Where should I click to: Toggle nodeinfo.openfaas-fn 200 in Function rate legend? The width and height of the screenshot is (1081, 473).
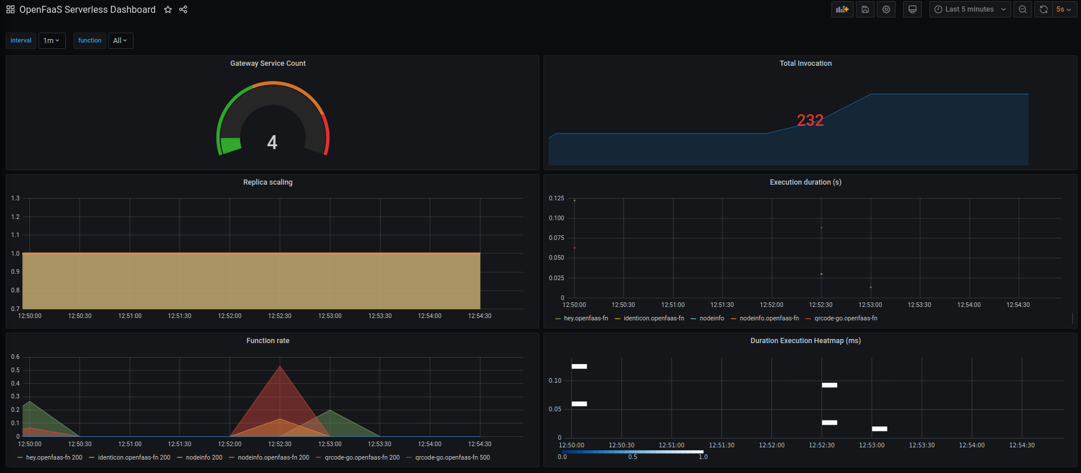coord(273,457)
